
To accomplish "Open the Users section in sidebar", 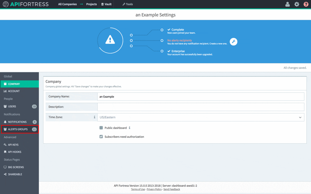I will click(12, 106).
